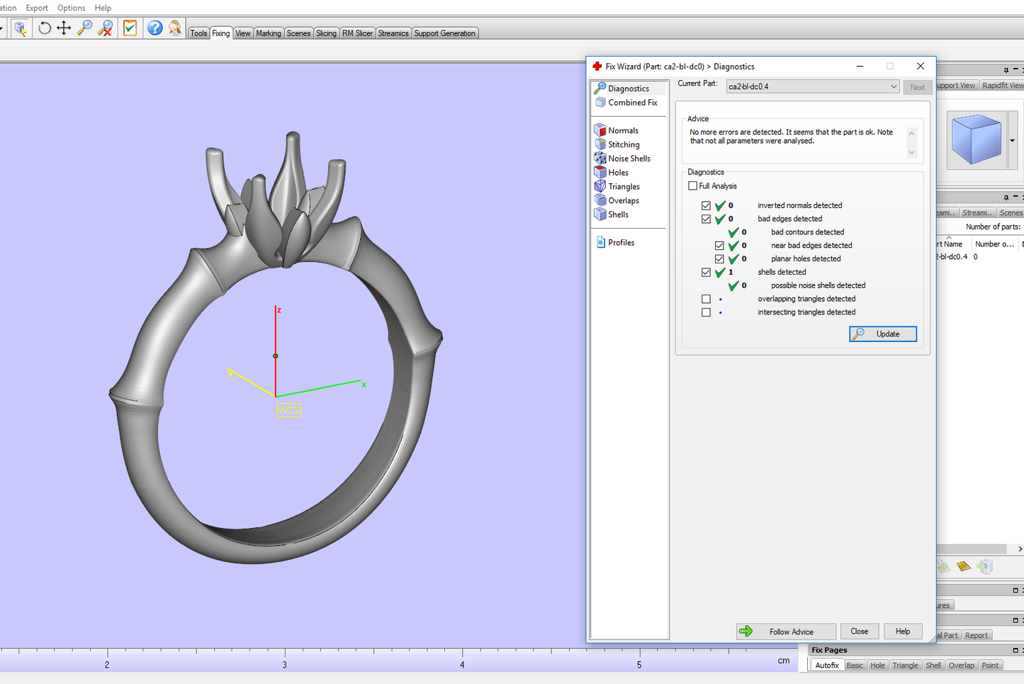Click the Pan (move arrows) tool

pyautogui.click(x=64, y=28)
